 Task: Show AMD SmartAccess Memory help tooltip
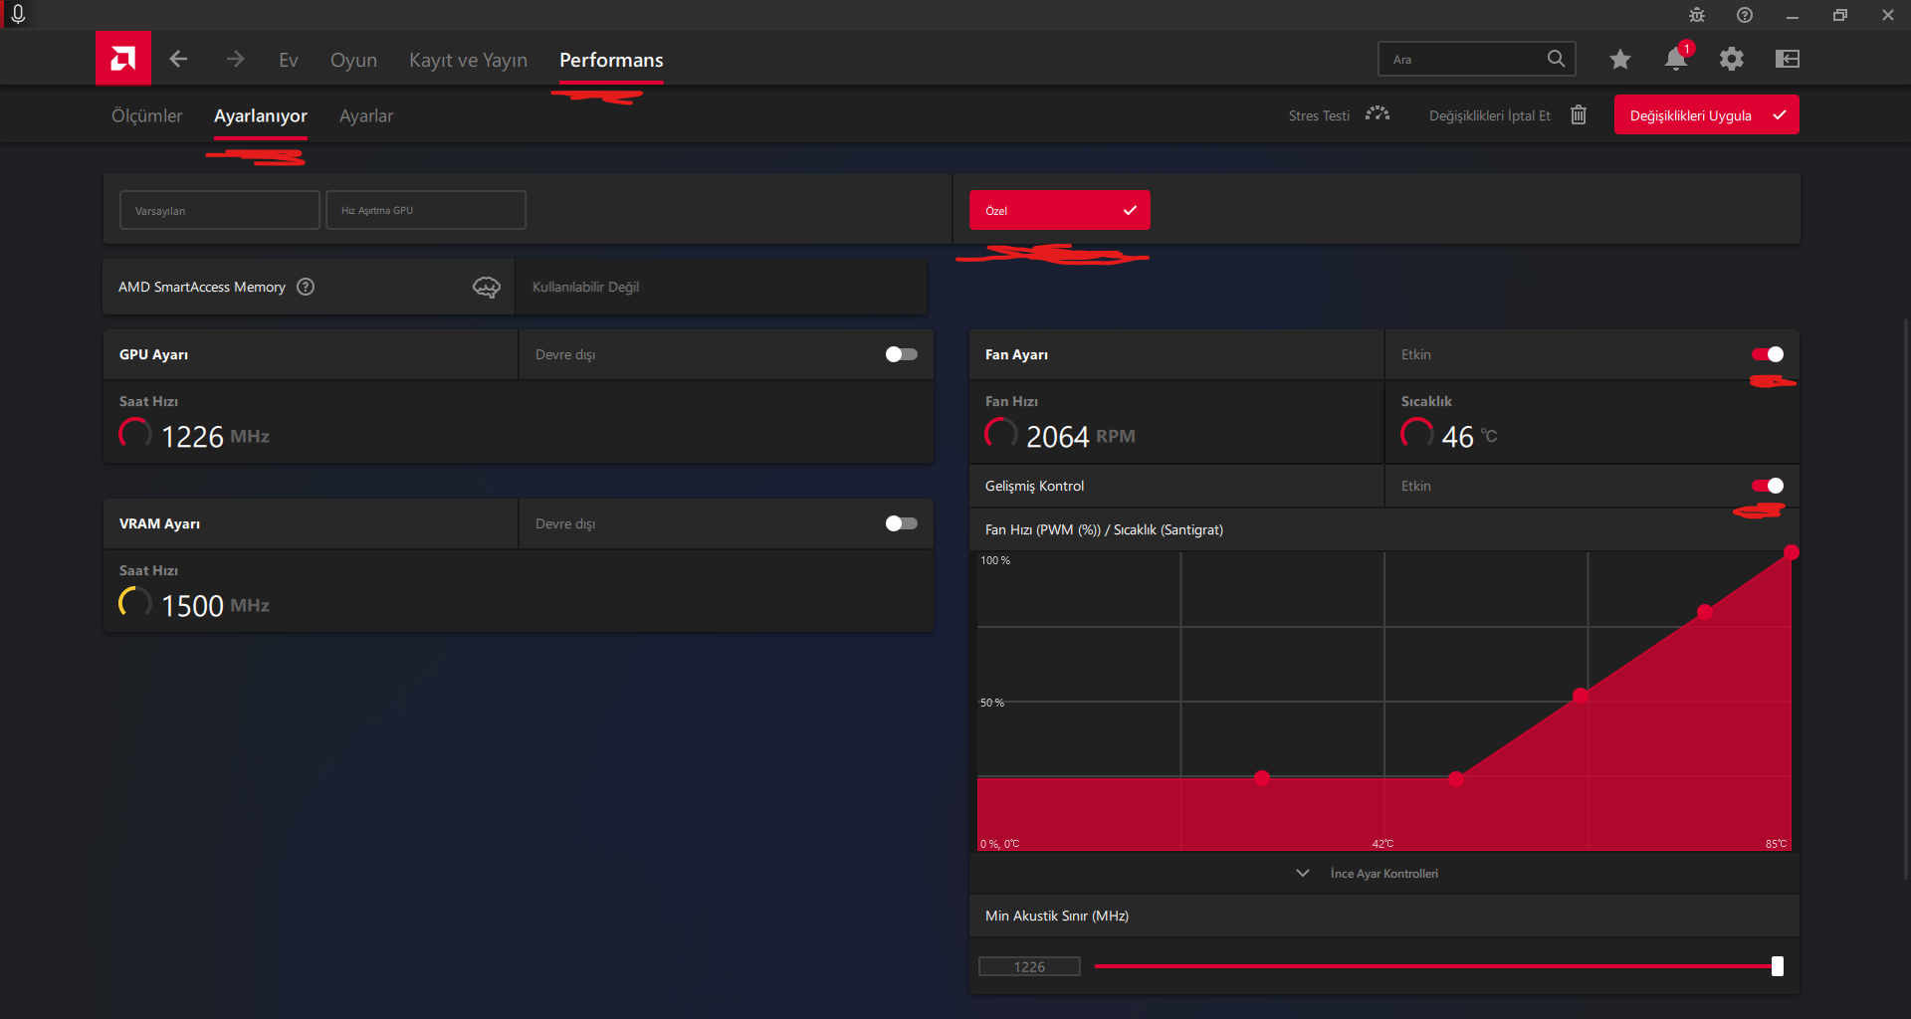(306, 287)
